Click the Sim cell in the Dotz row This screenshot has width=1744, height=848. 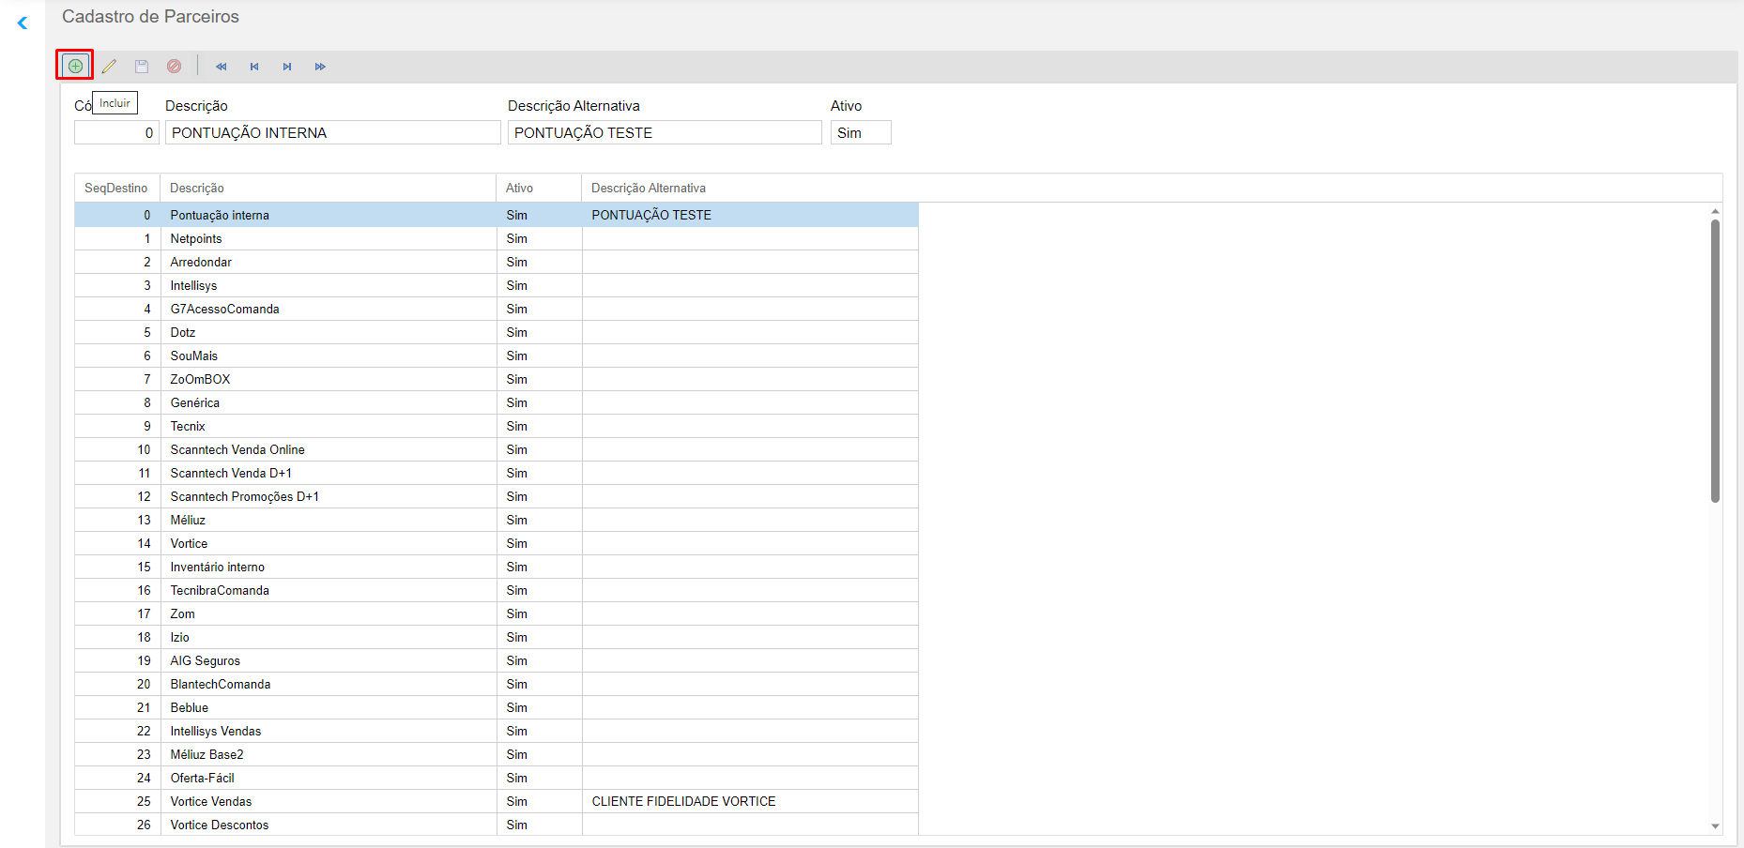539,332
